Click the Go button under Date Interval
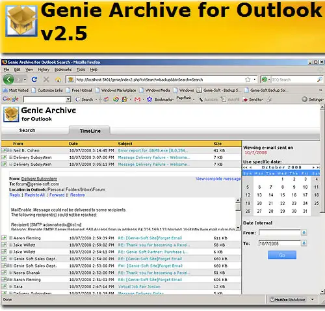 tap(282, 255)
